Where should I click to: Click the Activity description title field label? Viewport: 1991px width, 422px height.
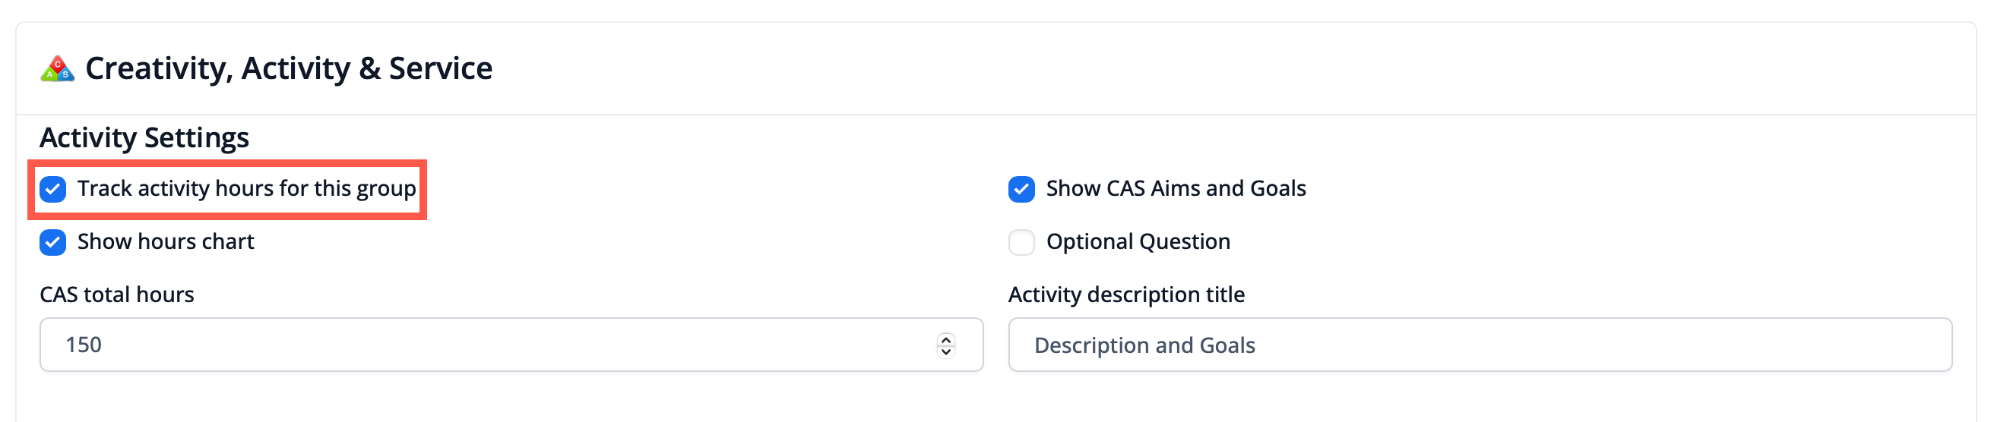tap(1126, 294)
